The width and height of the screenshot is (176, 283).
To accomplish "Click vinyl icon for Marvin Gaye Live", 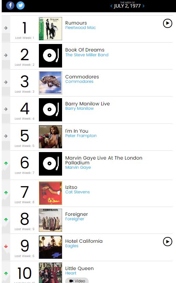I will tap(50, 164).
